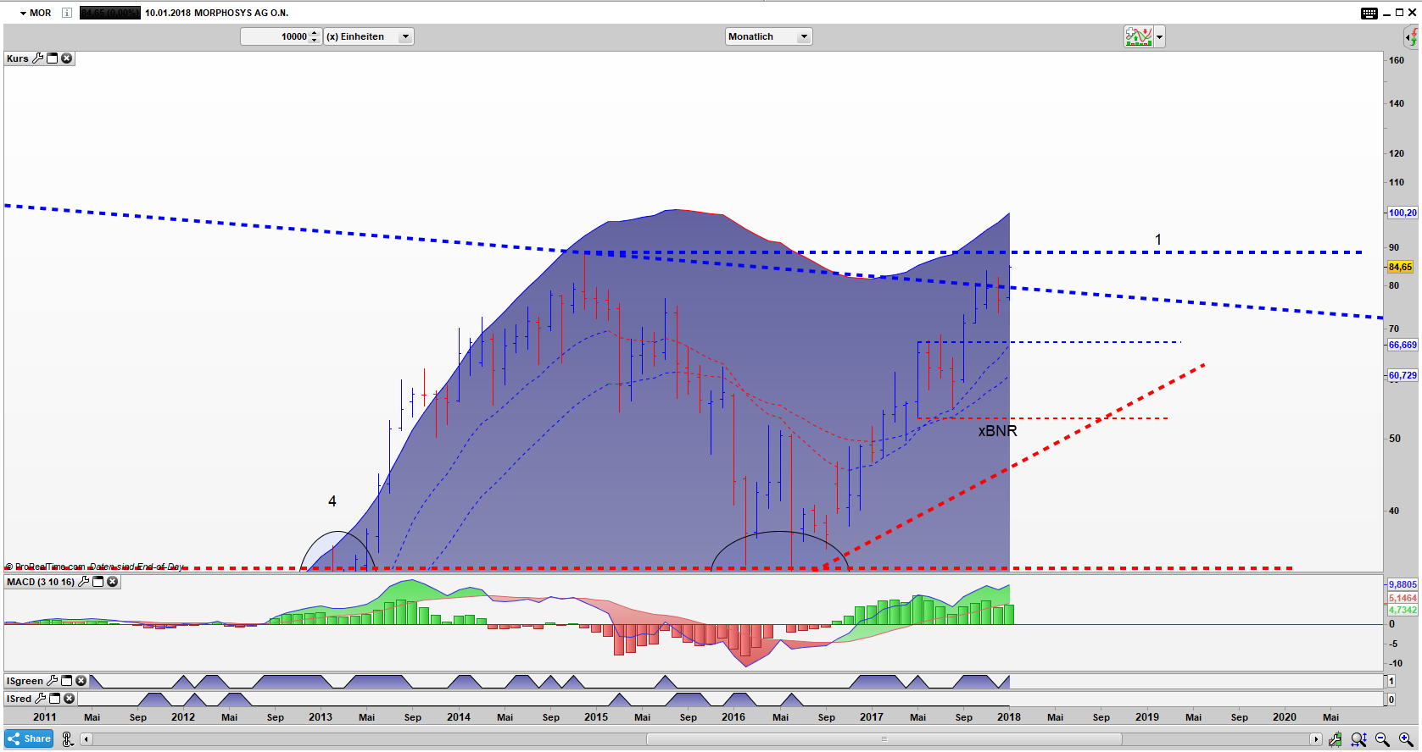
Task: Click the add indicator chart icon
Action: 1138,36
